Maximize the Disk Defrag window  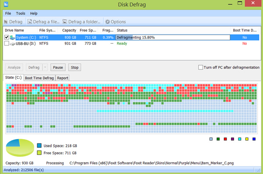point(240,3)
